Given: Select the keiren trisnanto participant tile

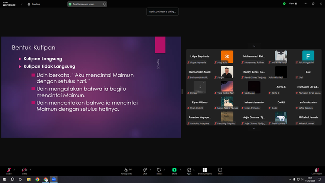Looking at the screenshot, I should [254, 103].
